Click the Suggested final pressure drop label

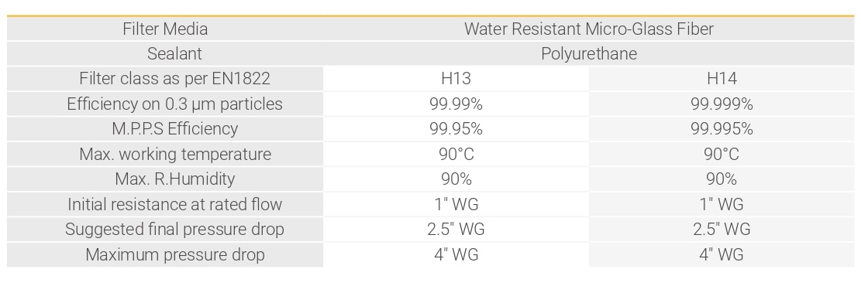(174, 229)
